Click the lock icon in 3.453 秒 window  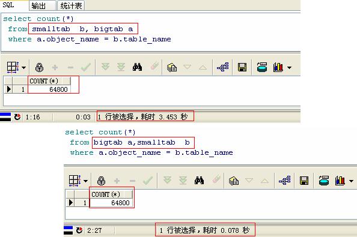[40, 67]
